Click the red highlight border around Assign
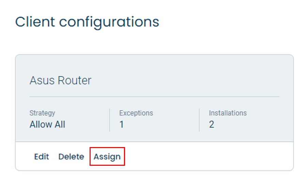Viewport: 298px width, 177px height. 107,148
